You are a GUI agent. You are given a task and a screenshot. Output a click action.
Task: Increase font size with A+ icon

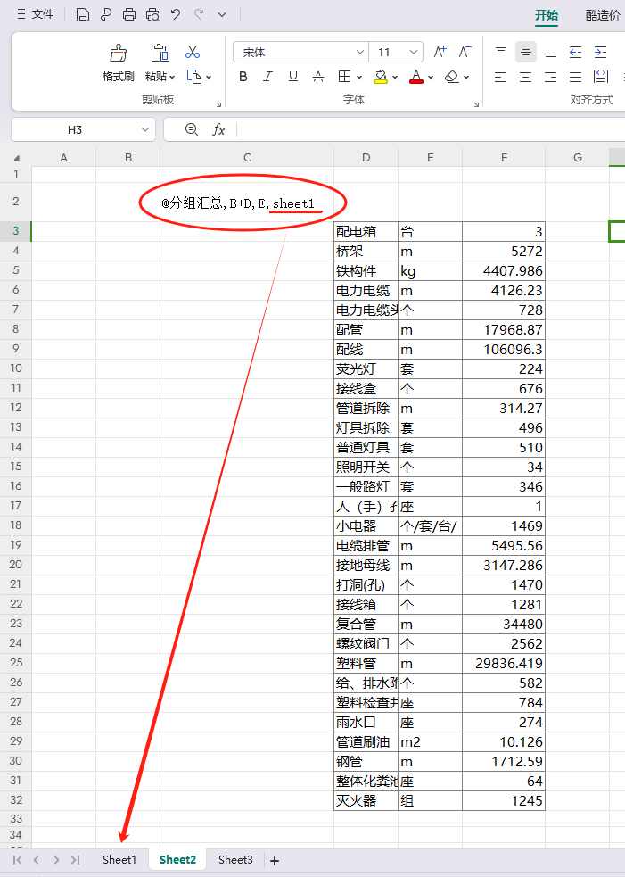click(x=440, y=53)
